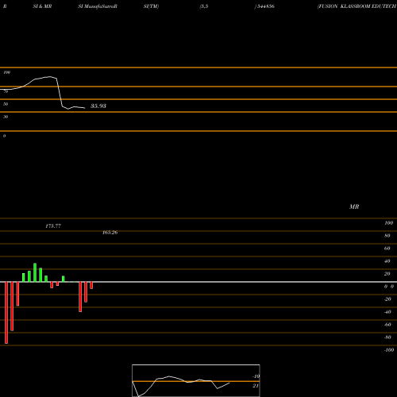Viewport: 397px width, 397px height.
Task: Click the -100 label on MR axis
Action: pyautogui.click(x=389, y=350)
